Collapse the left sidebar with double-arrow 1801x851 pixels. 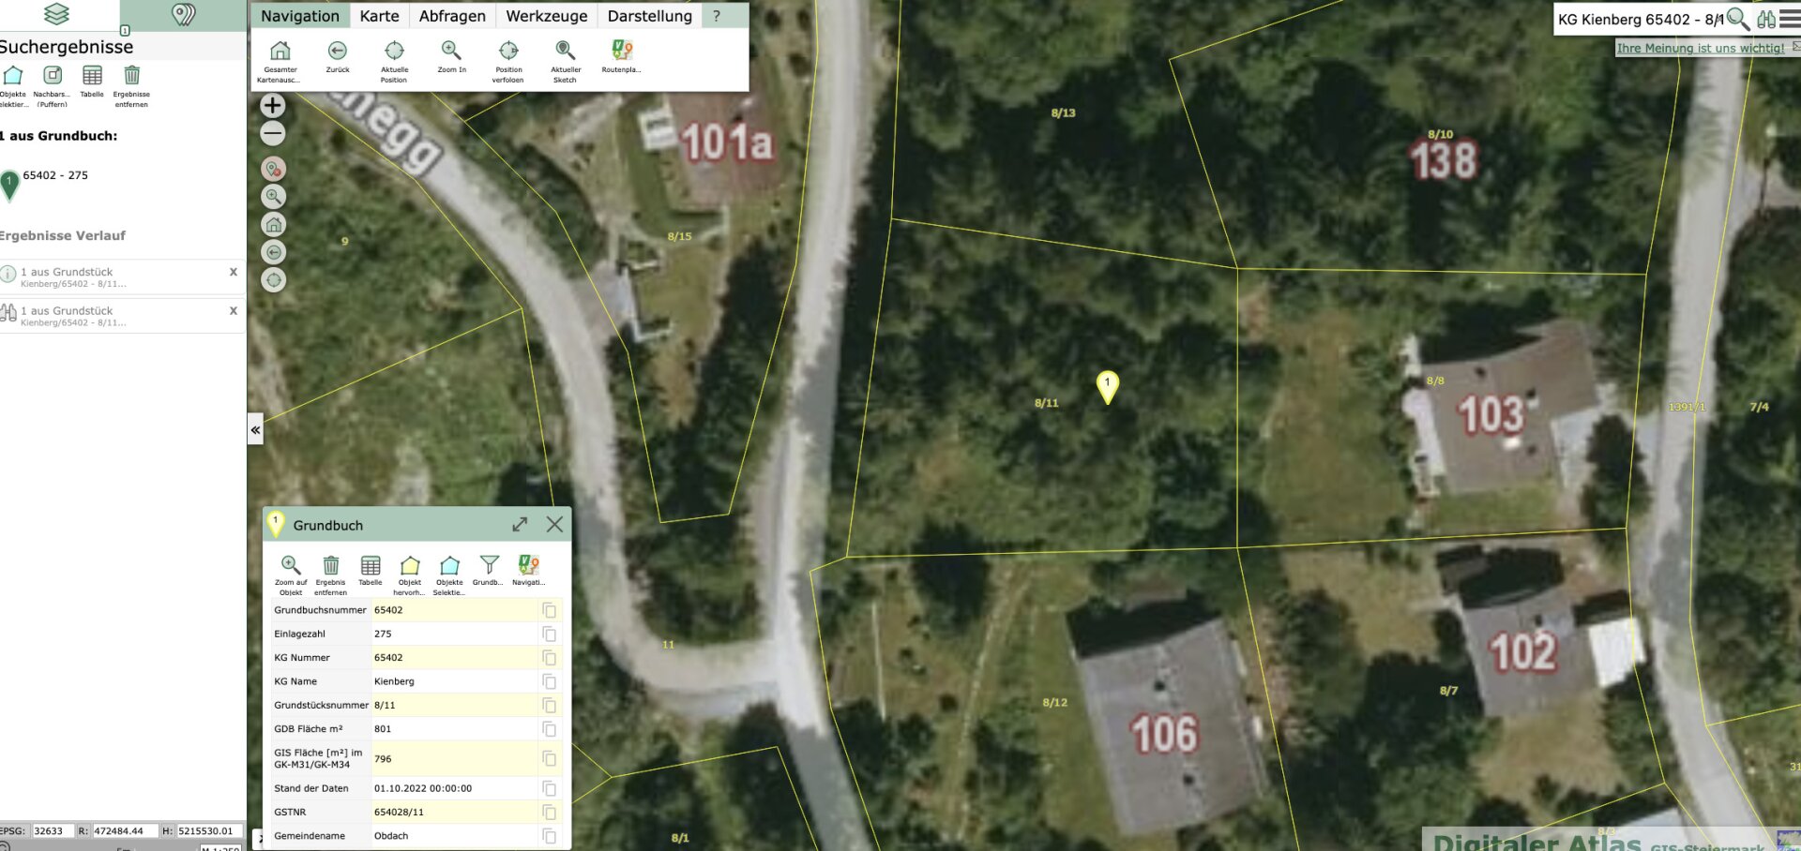[255, 430]
